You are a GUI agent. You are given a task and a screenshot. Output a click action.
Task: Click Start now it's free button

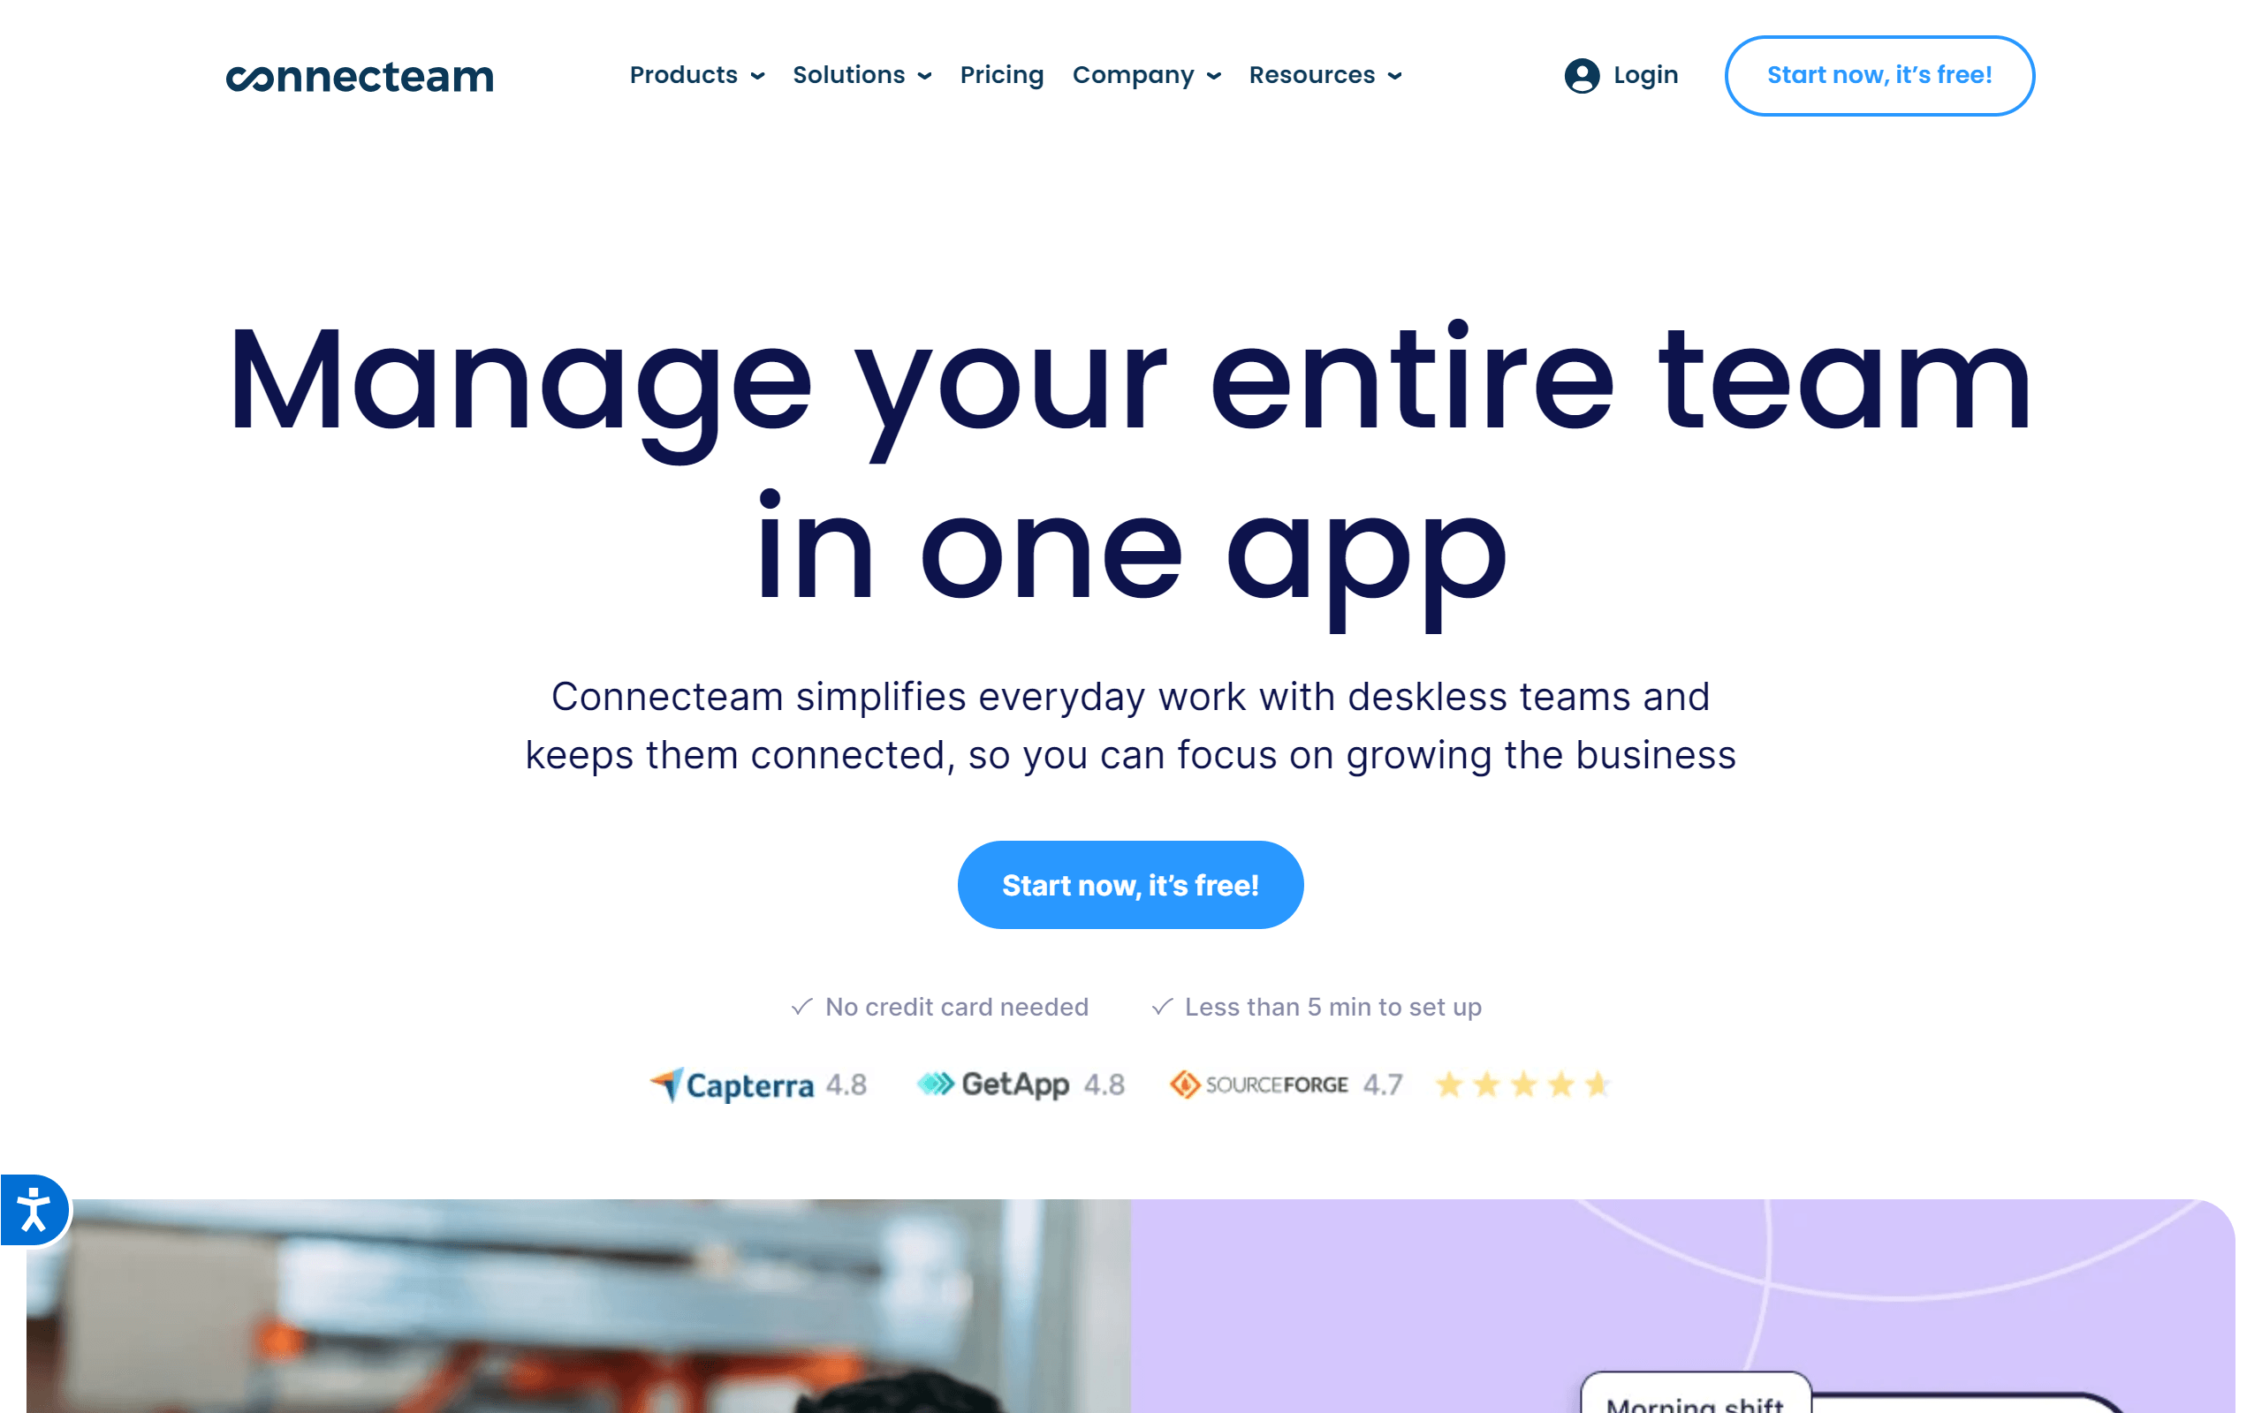tap(1132, 886)
